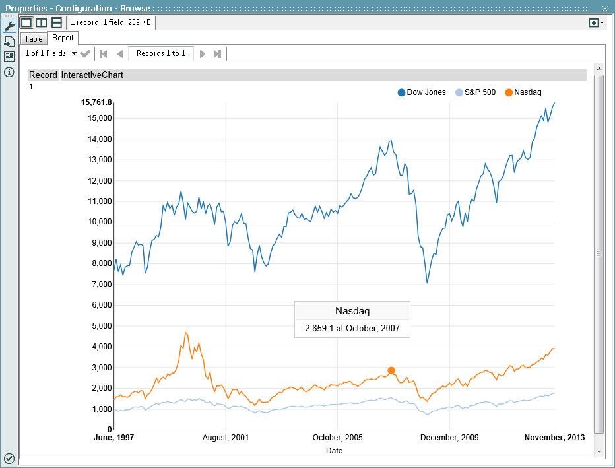Viewport: 615px width, 468px height.
Task: Switch to the Table tab
Action: [x=34, y=39]
